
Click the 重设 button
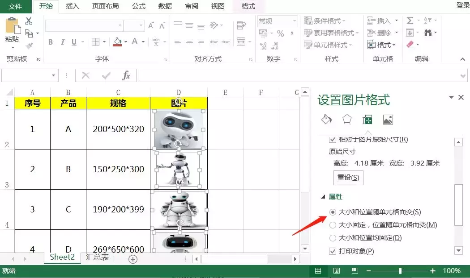point(348,178)
